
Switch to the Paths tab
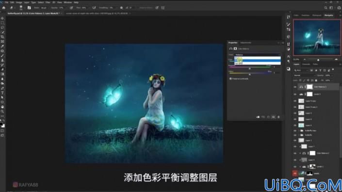pyautogui.click(x=315, y=64)
